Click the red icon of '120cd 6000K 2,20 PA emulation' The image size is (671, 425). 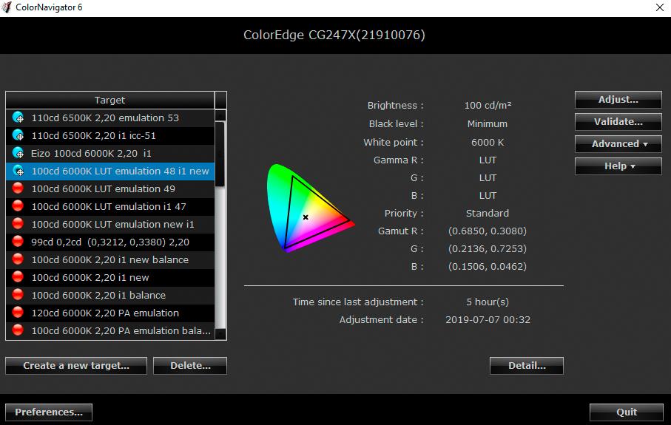[x=18, y=313]
